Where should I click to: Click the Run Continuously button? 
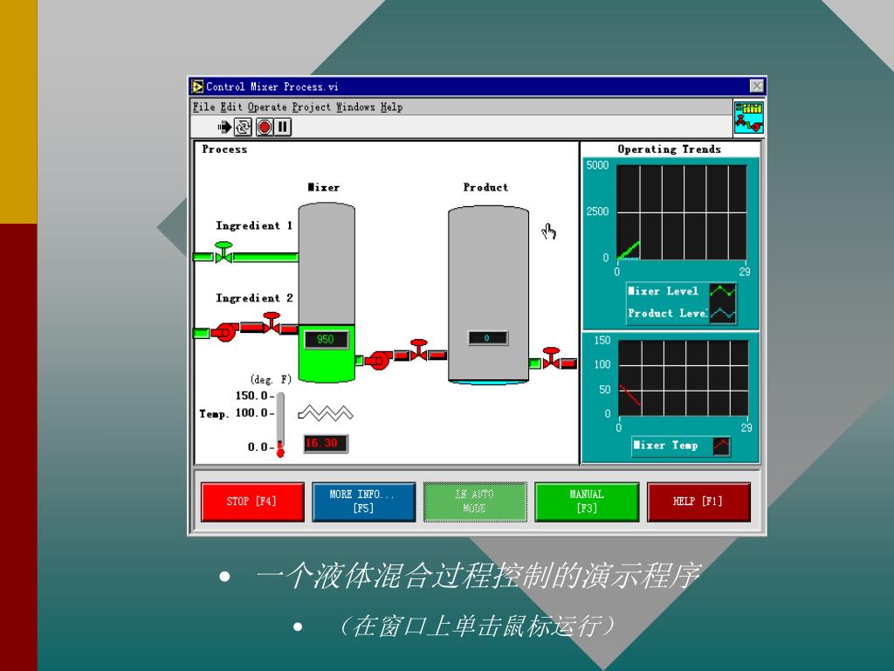point(244,127)
